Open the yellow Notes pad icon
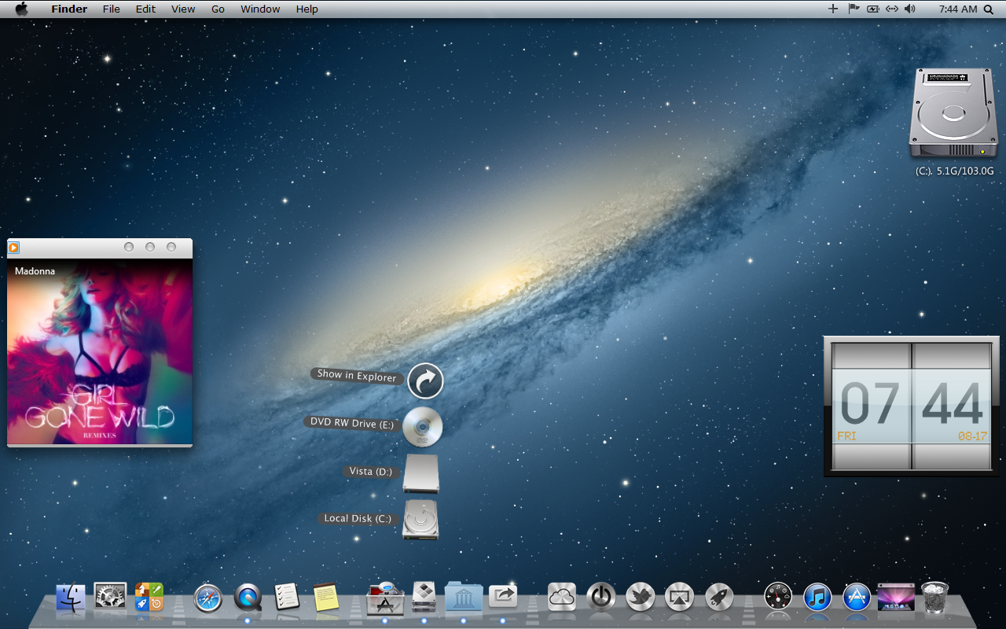 [325, 597]
